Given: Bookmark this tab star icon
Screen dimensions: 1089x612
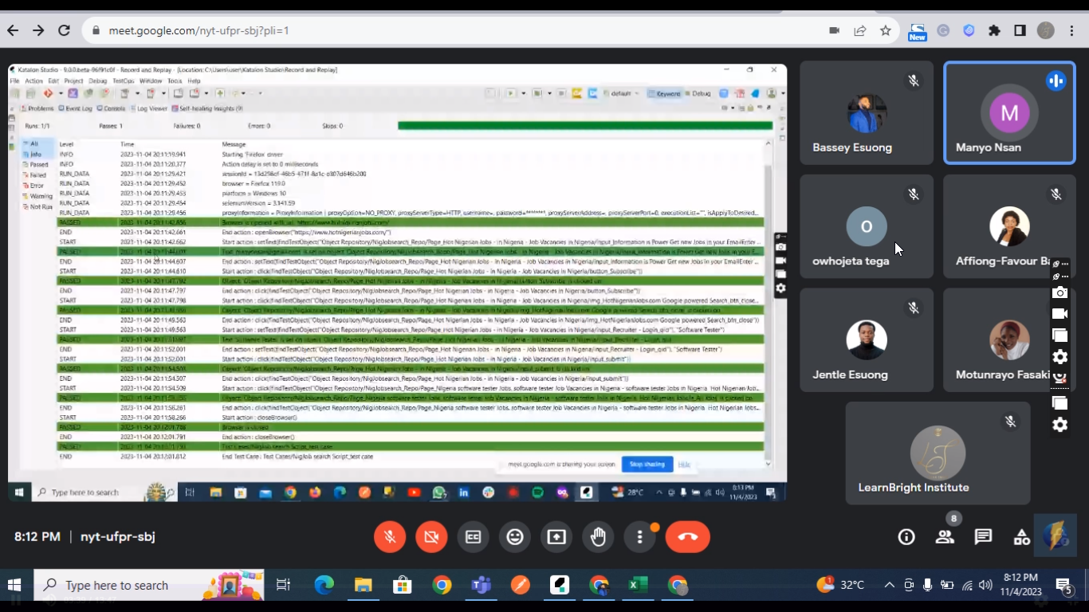Looking at the screenshot, I should [885, 30].
